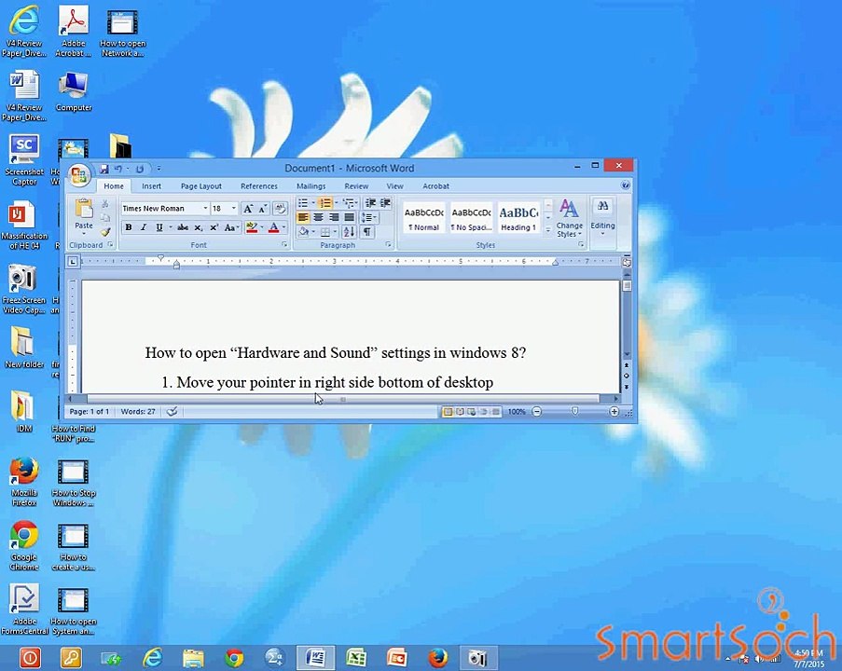
Task: Open the font name dropdown
Action: [205, 208]
